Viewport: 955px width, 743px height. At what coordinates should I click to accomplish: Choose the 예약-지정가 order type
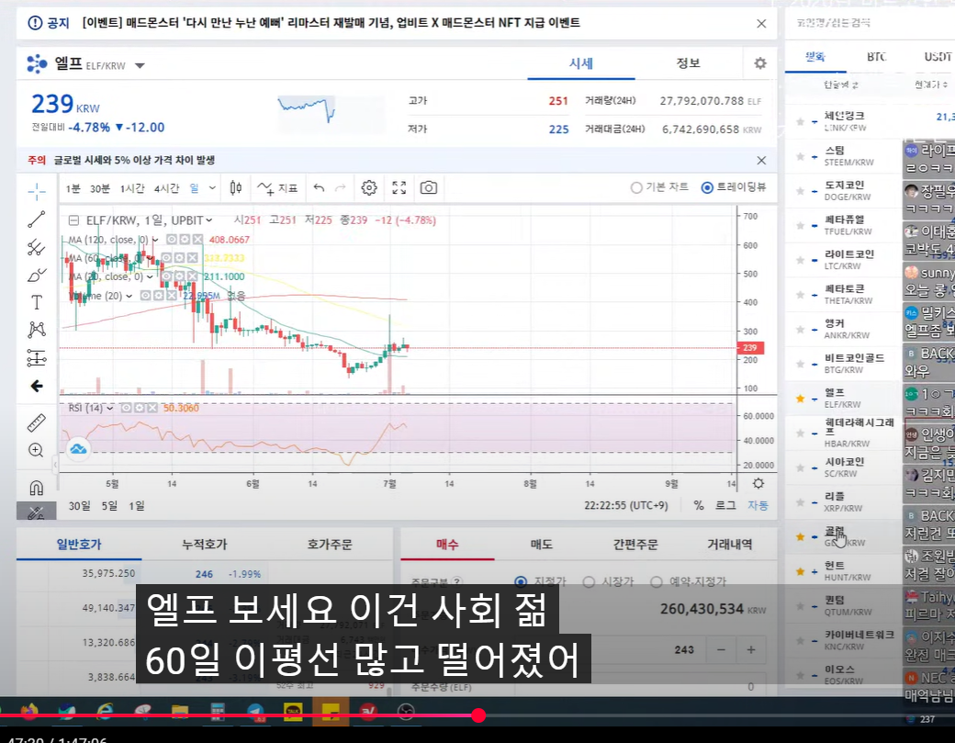656,581
